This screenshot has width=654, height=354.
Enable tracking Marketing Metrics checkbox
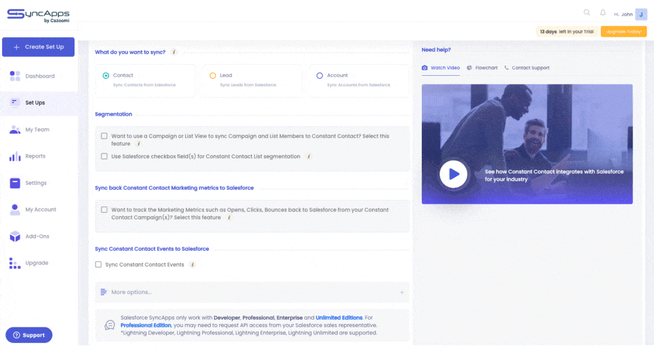(104, 210)
